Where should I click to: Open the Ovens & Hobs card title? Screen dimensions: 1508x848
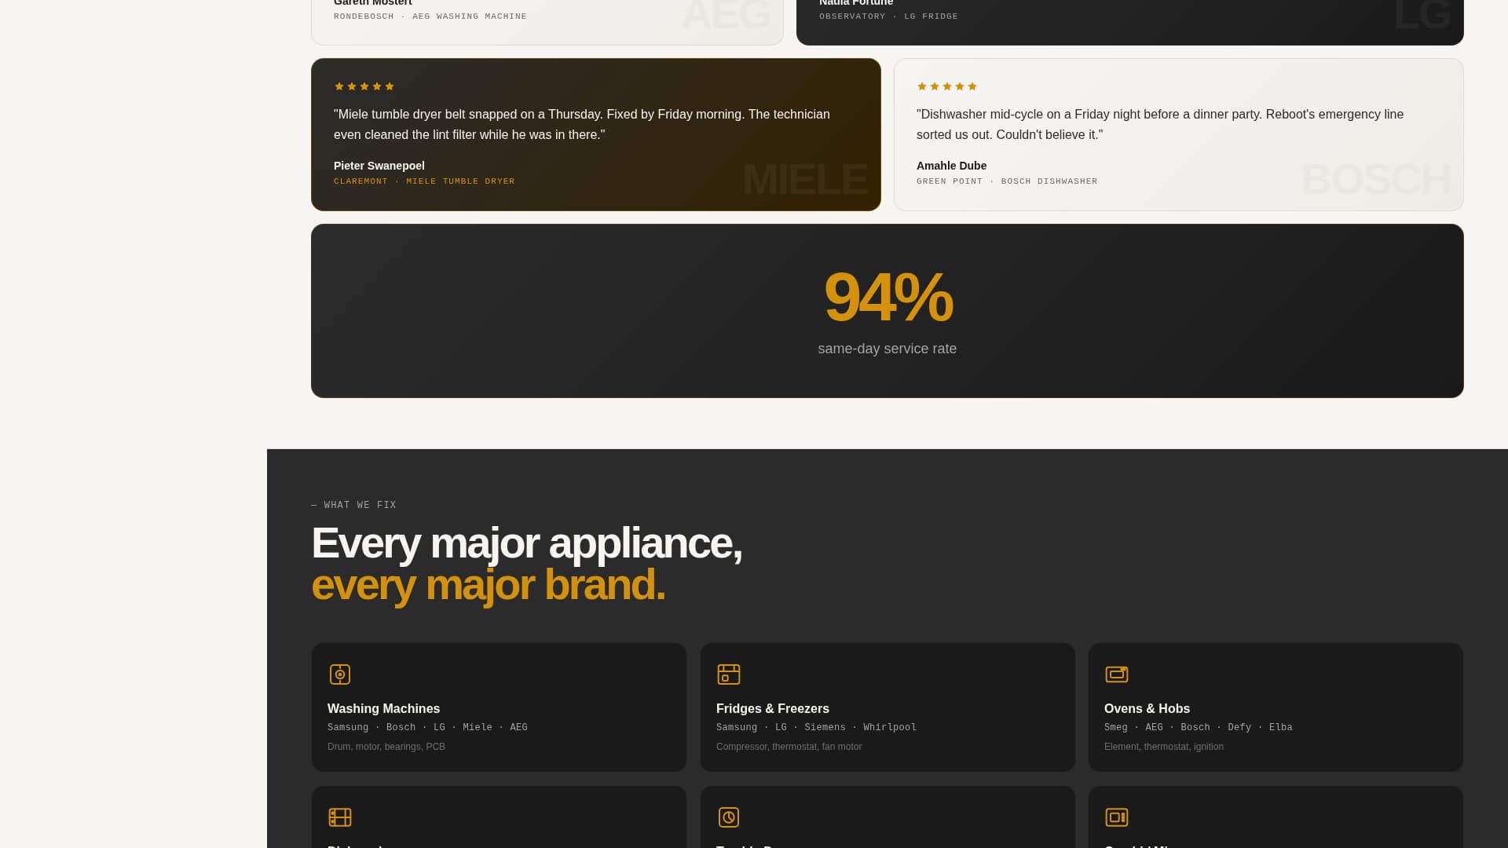tap(1147, 708)
